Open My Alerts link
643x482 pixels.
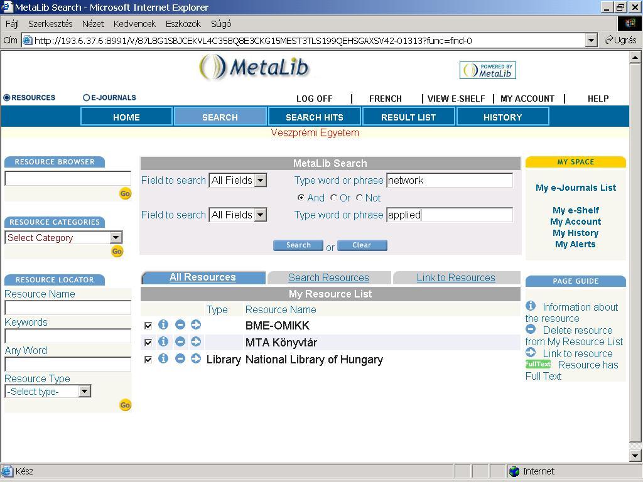click(575, 244)
